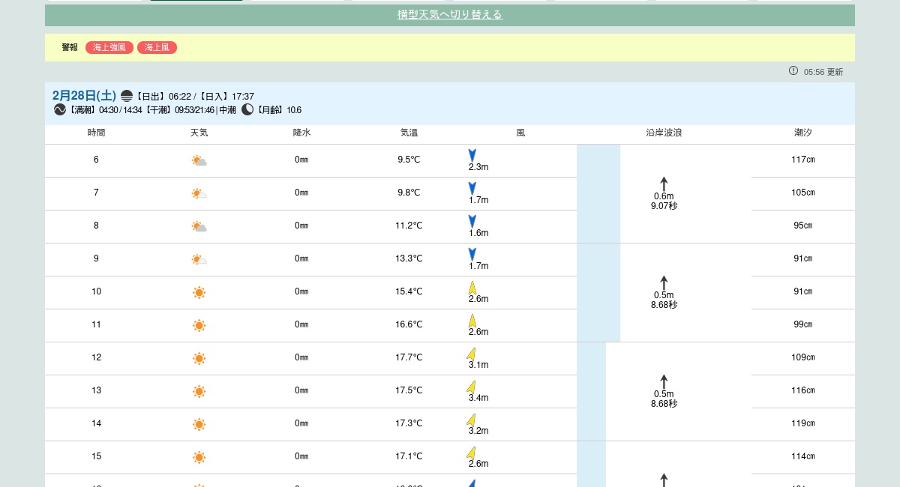Click the wave direction arrow above 0.6m

click(664, 184)
